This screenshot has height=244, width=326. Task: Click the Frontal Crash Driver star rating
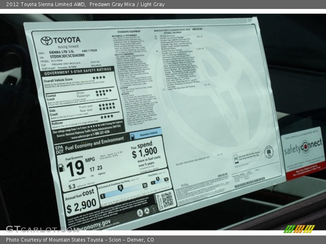coord(104,91)
